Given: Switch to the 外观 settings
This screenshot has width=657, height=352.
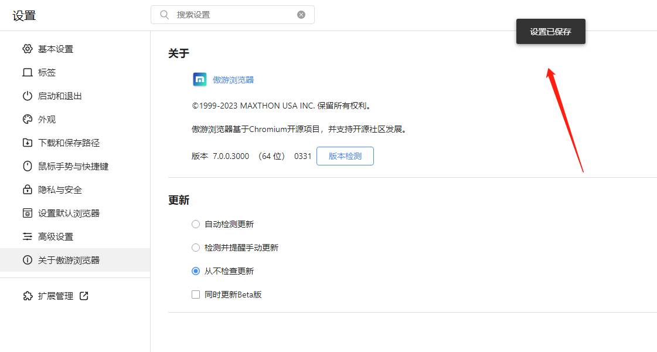Looking at the screenshot, I should pyautogui.click(x=75, y=119).
